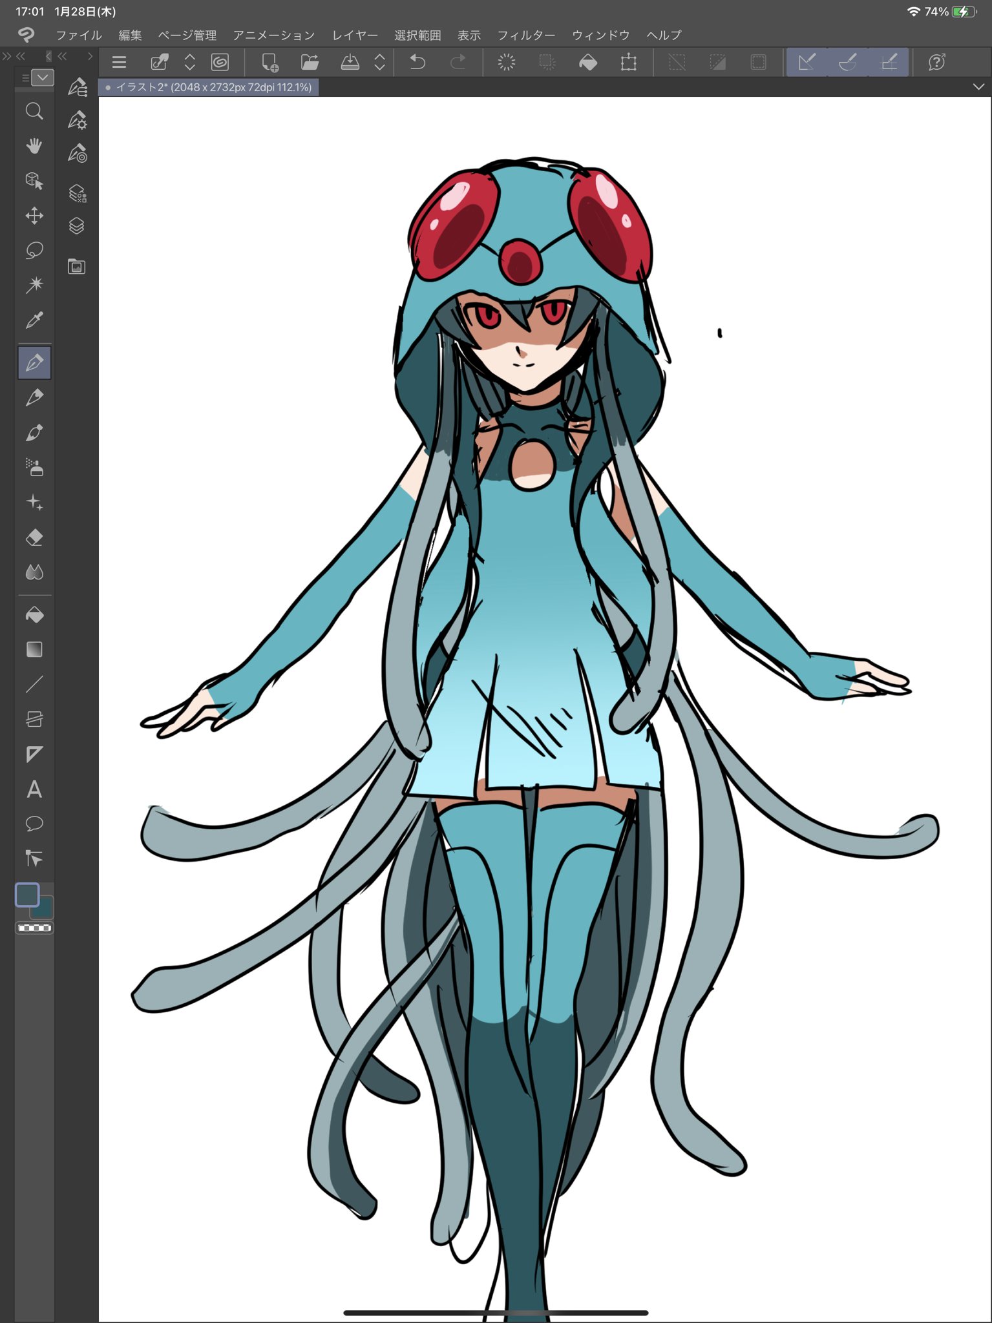
Task: Pick the transparent color swatch
Action: click(x=34, y=928)
